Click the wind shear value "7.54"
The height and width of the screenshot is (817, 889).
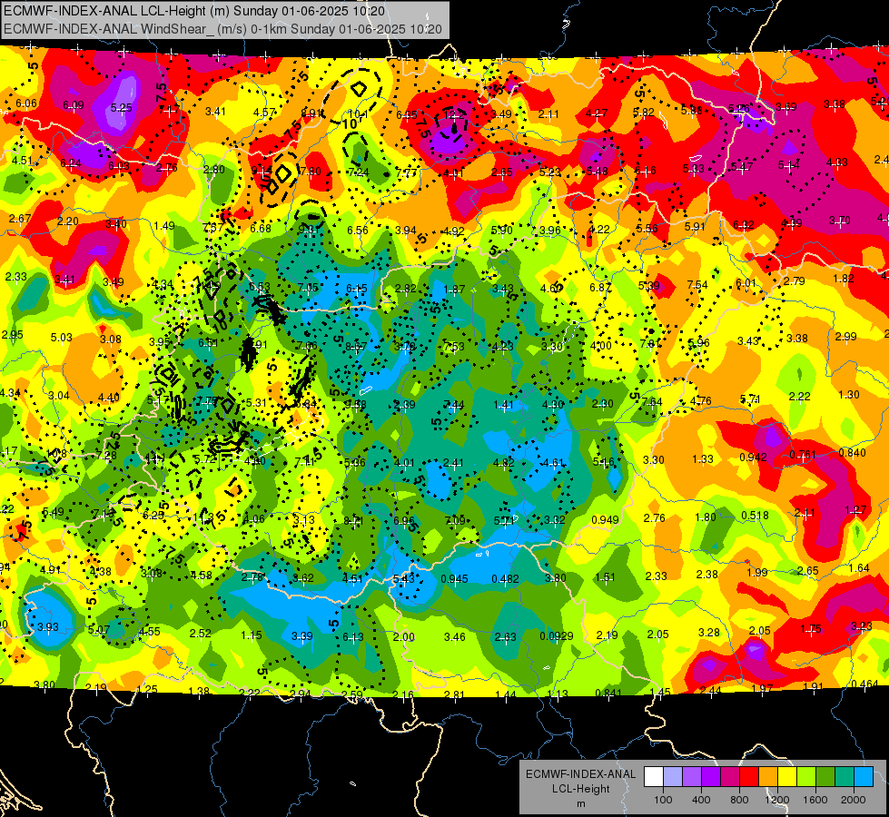pyautogui.click(x=697, y=285)
